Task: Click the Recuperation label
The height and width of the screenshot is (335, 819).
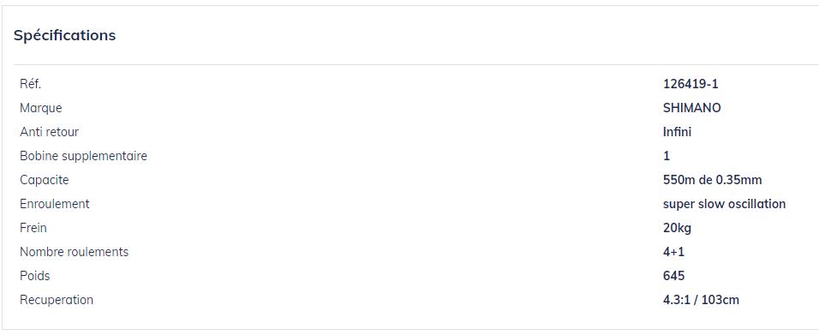Action: tap(57, 300)
